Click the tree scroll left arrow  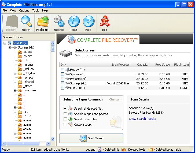tap(3, 143)
